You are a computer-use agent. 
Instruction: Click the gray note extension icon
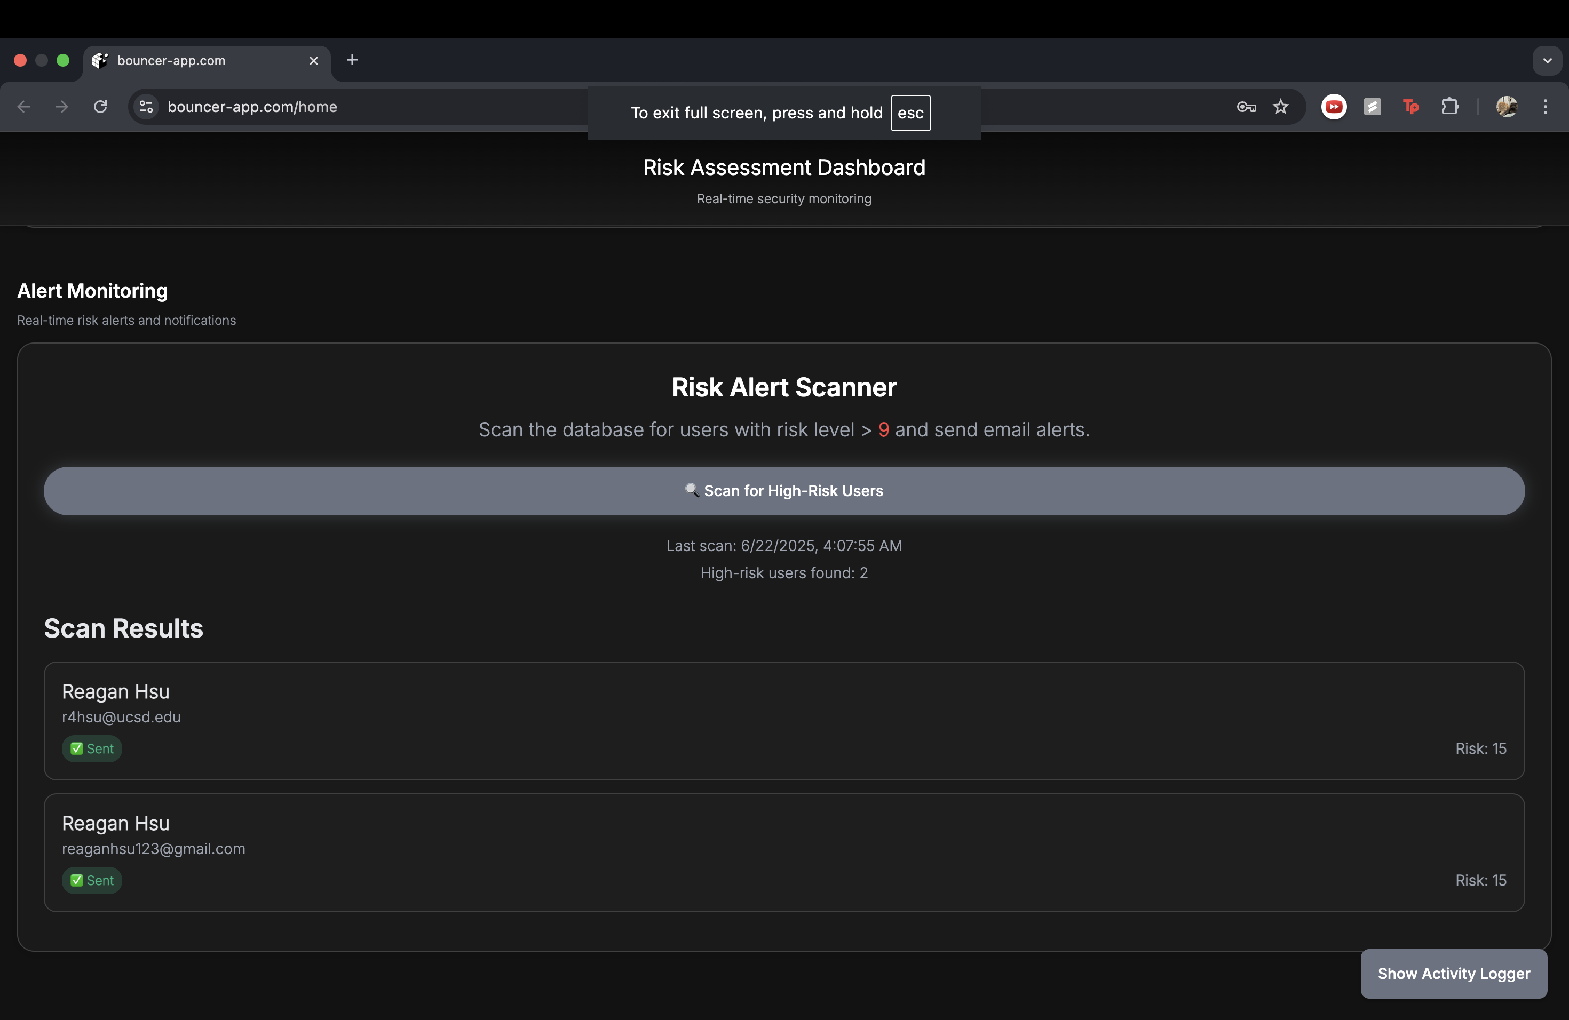coord(1373,107)
